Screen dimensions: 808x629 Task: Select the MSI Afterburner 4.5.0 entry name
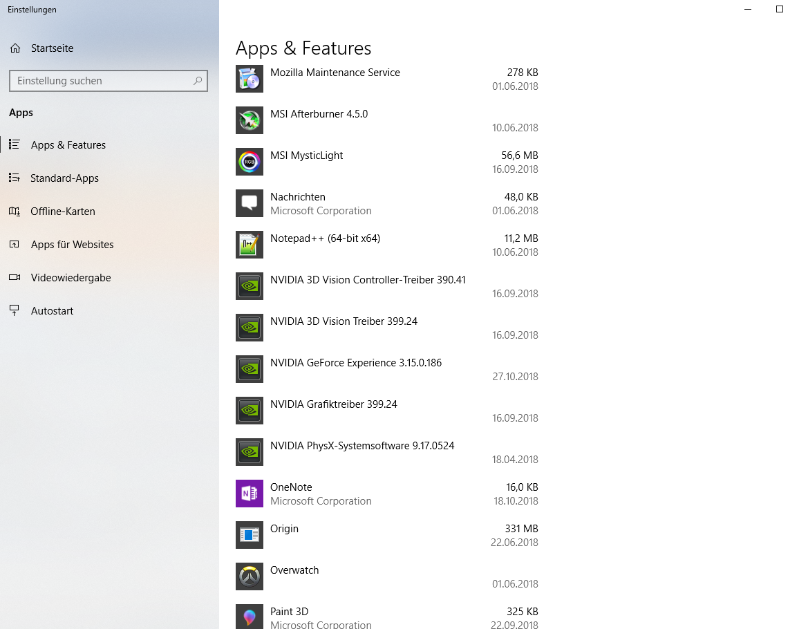(x=319, y=114)
